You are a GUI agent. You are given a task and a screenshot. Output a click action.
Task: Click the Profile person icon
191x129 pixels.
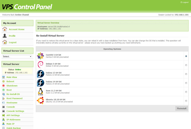(5, 36)
